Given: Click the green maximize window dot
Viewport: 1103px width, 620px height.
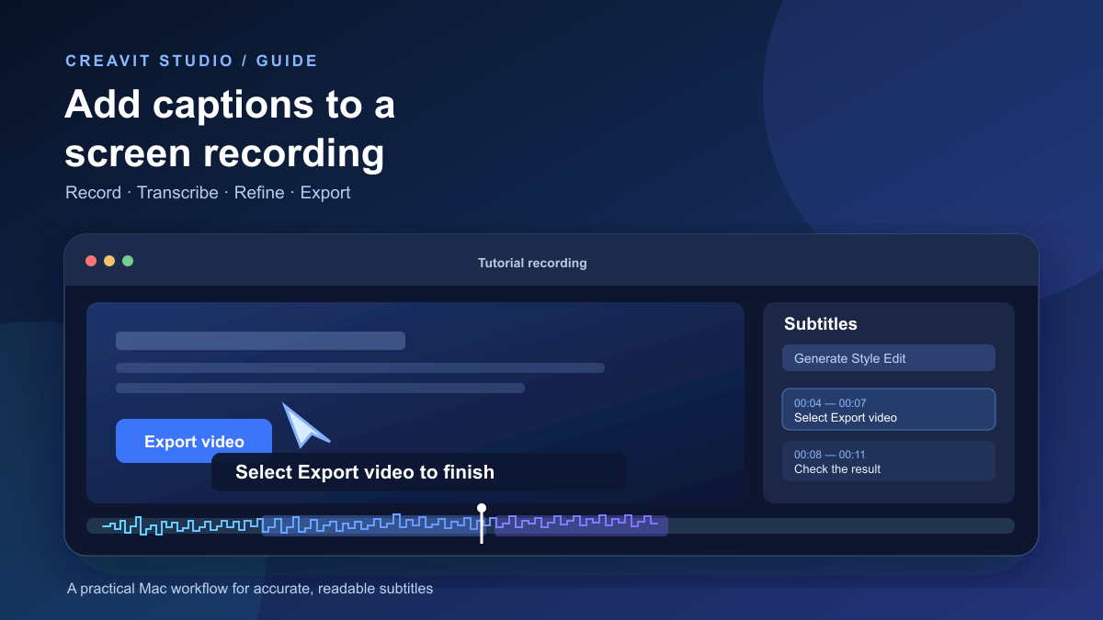Looking at the screenshot, I should (x=128, y=261).
